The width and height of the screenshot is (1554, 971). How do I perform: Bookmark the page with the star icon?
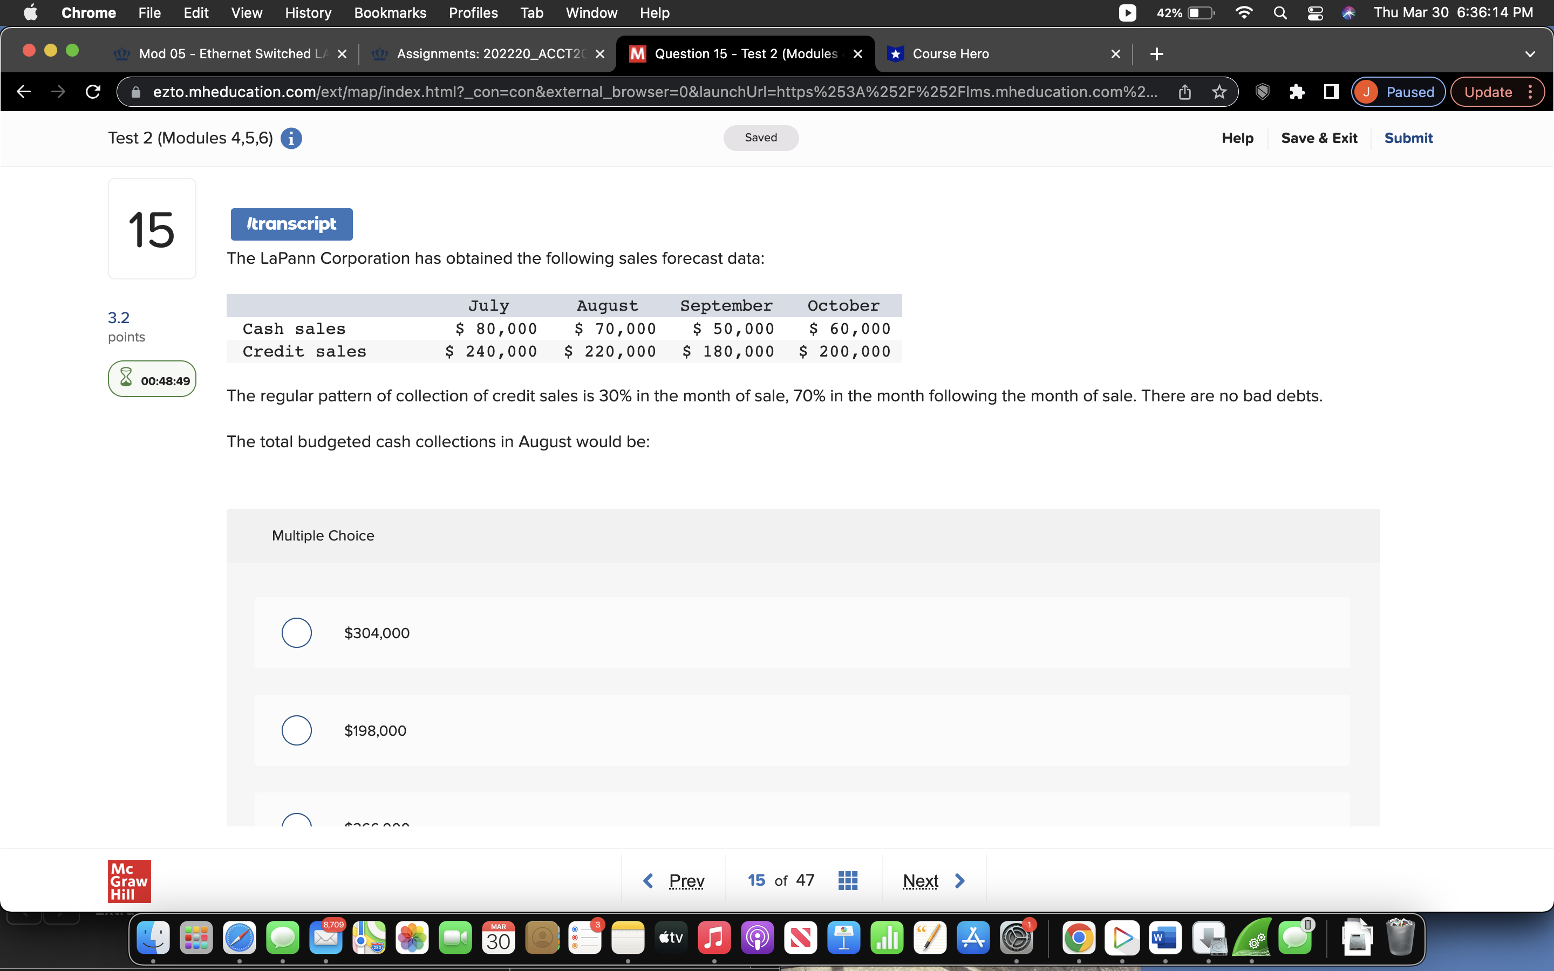point(1218,92)
